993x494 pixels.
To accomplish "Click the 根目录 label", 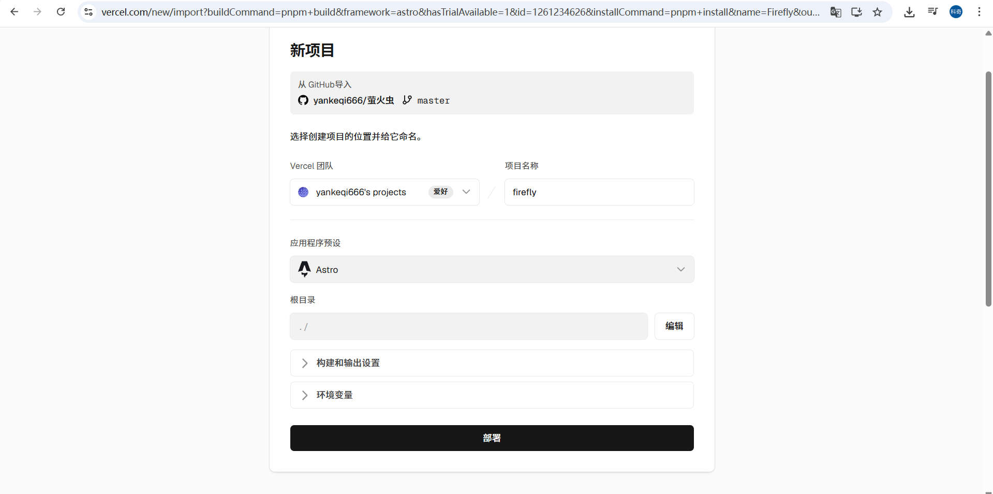I will coord(303,300).
